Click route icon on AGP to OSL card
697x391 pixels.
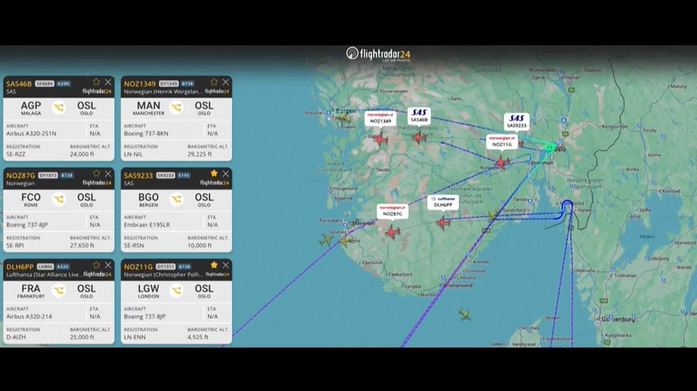point(59,108)
